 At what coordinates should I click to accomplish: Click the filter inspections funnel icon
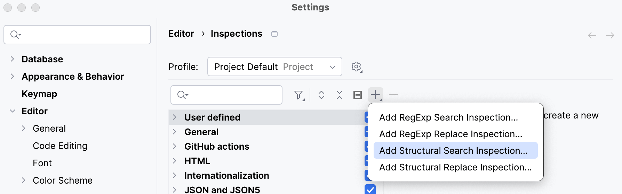coord(298,95)
